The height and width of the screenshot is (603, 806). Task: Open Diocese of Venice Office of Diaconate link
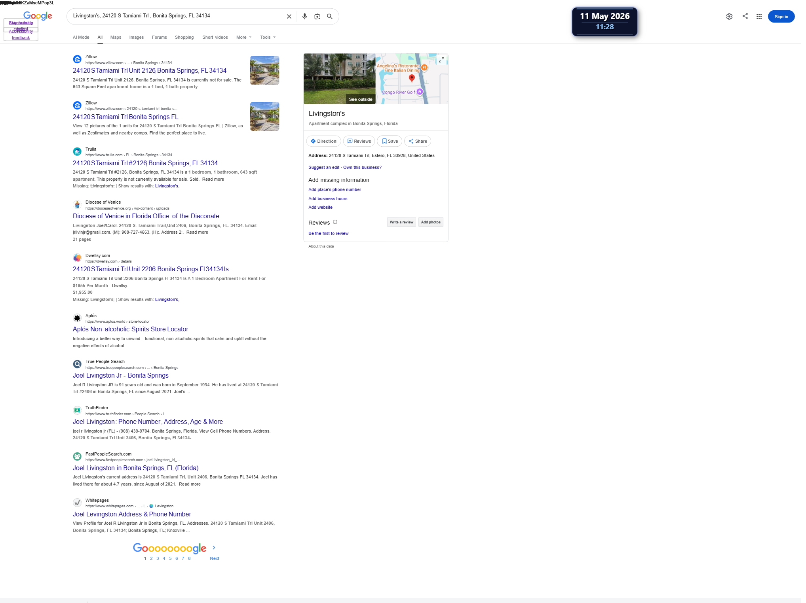[146, 216]
